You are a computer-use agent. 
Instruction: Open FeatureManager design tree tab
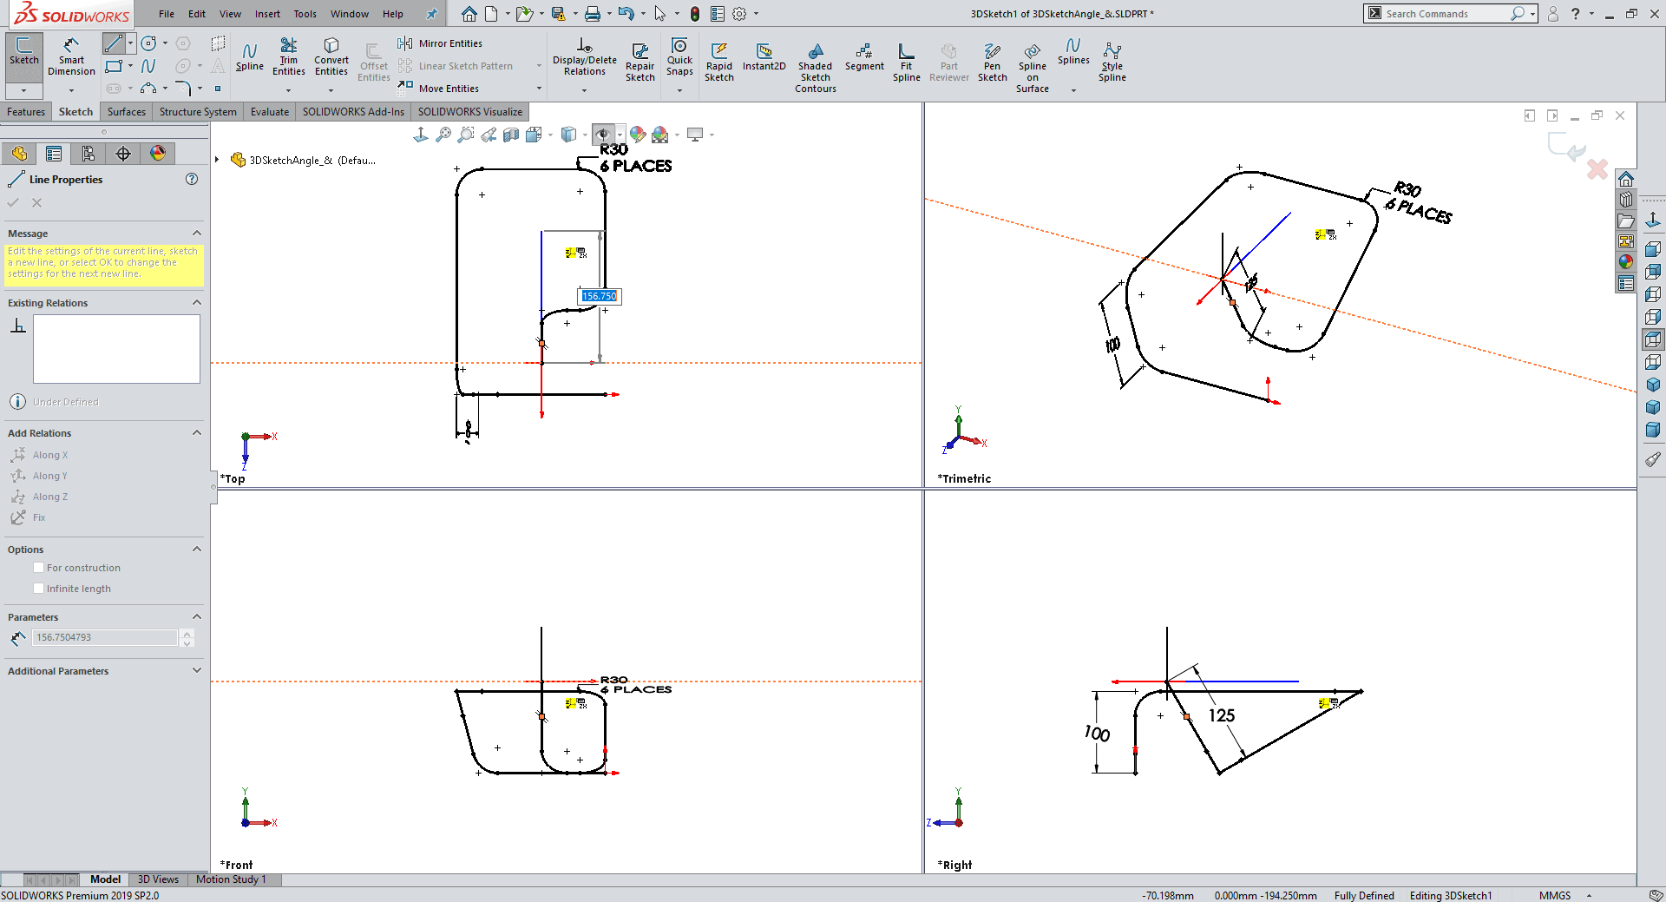[x=19, y=154]
